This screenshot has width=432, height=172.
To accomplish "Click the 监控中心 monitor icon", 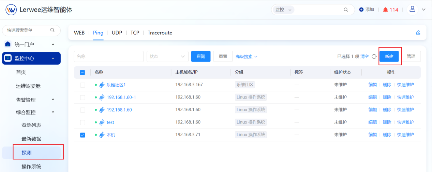I will [8, 58].
